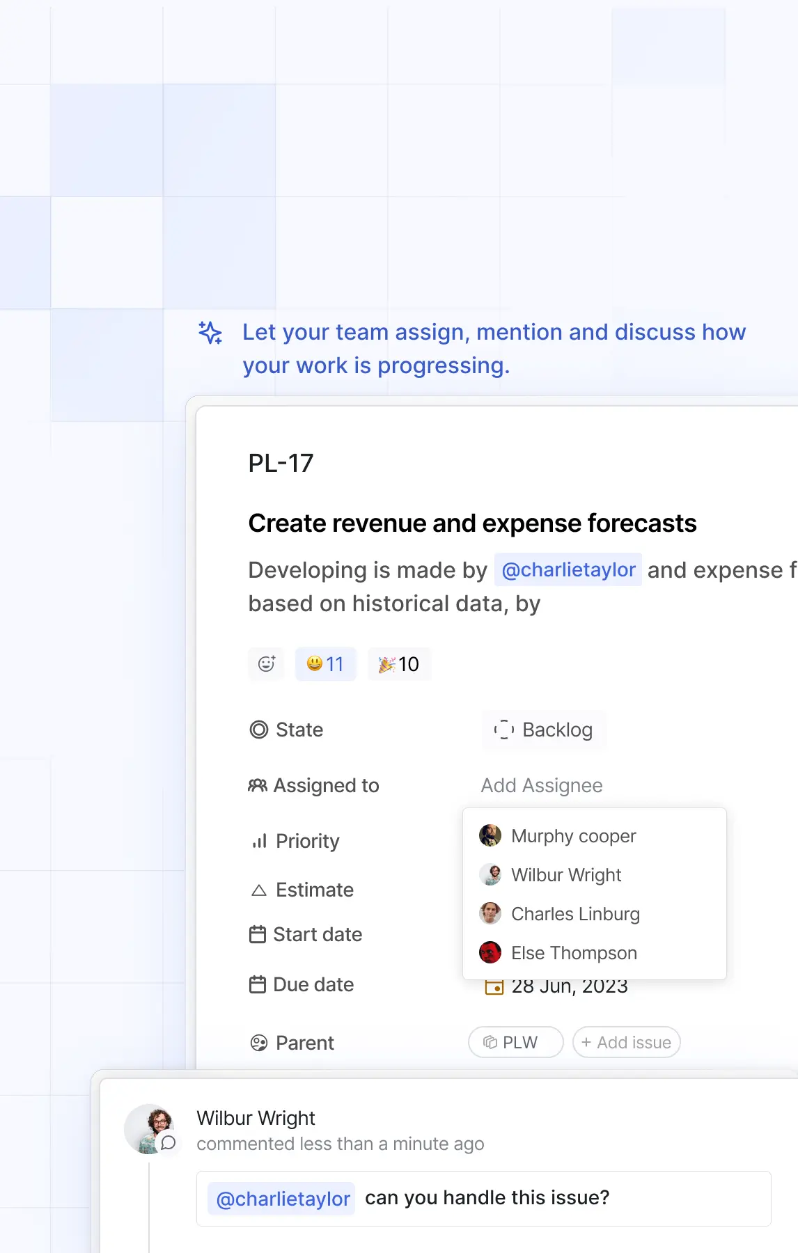
Task: Click the Add issue button
Action: pos(626,1042)
